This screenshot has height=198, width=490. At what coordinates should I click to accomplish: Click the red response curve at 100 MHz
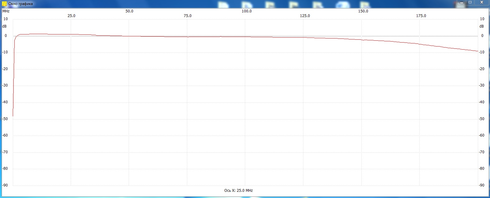[245, 37]
